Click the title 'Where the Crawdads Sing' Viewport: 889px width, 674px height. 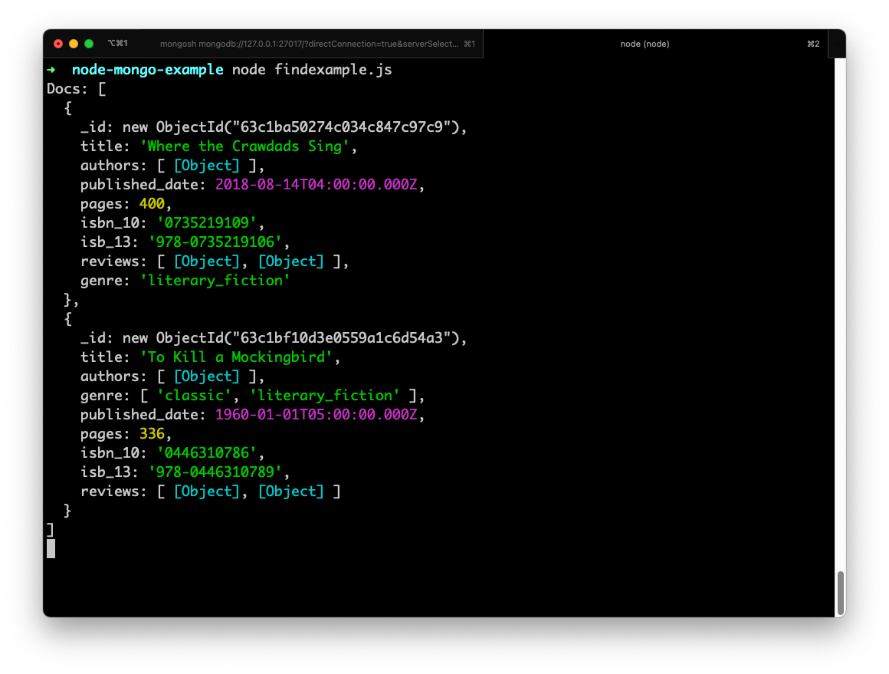(x=244, y=146)
